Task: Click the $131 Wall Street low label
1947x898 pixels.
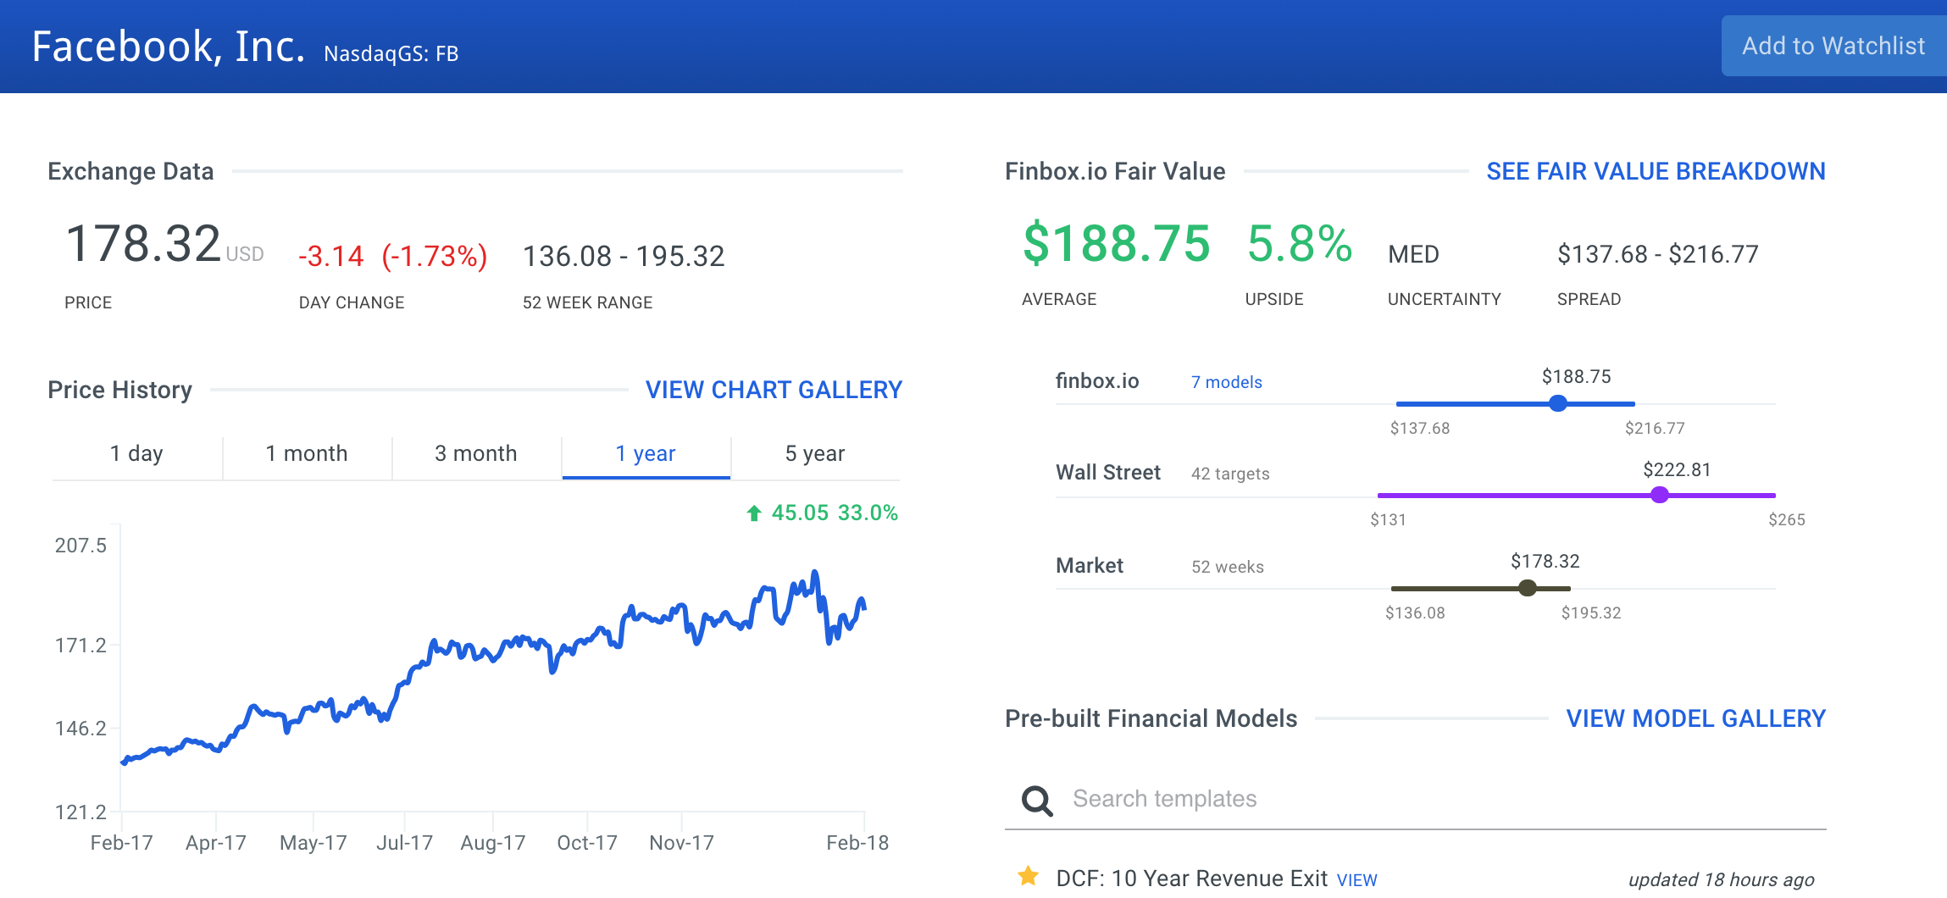Action: (1388, 519)
